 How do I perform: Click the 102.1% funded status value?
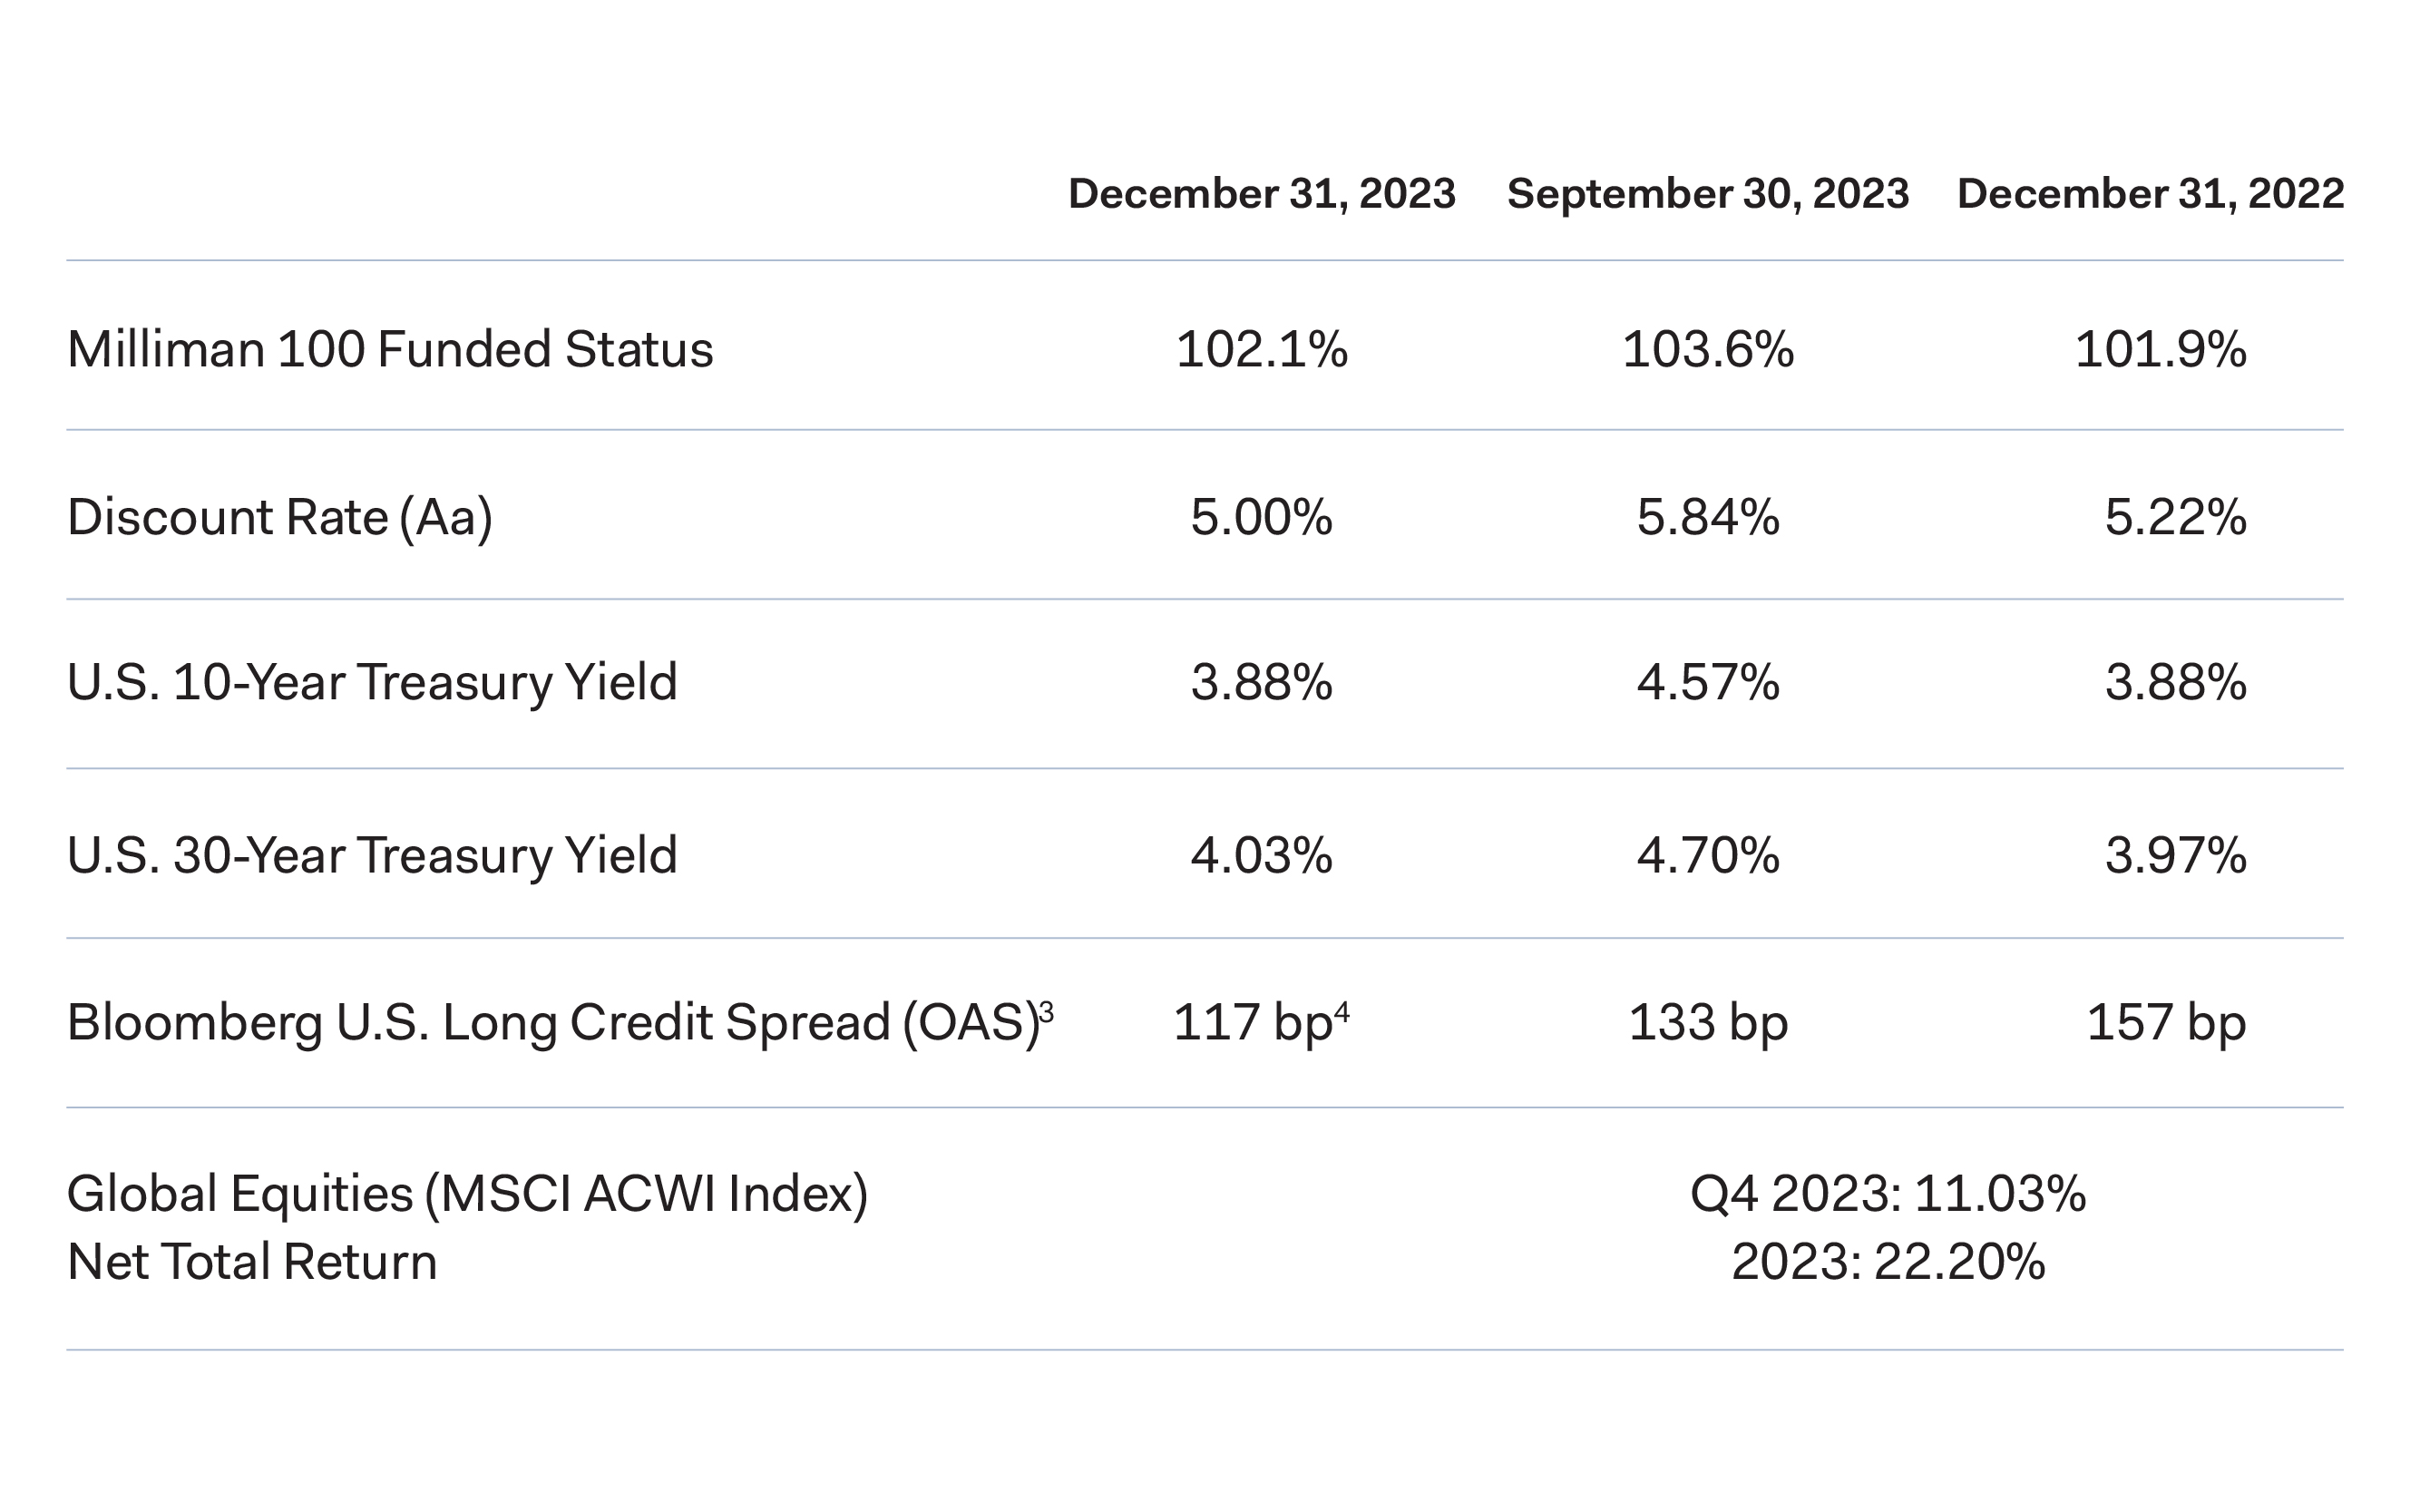1261,350
